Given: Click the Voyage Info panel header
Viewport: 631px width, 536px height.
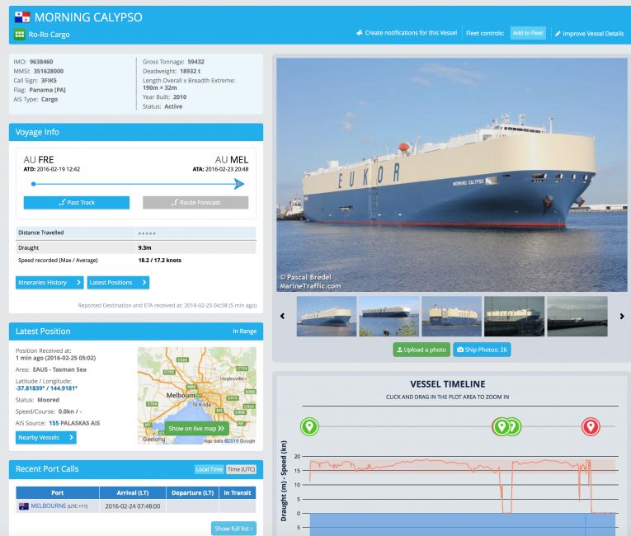Looking at the screenshot, I should 136,132.
